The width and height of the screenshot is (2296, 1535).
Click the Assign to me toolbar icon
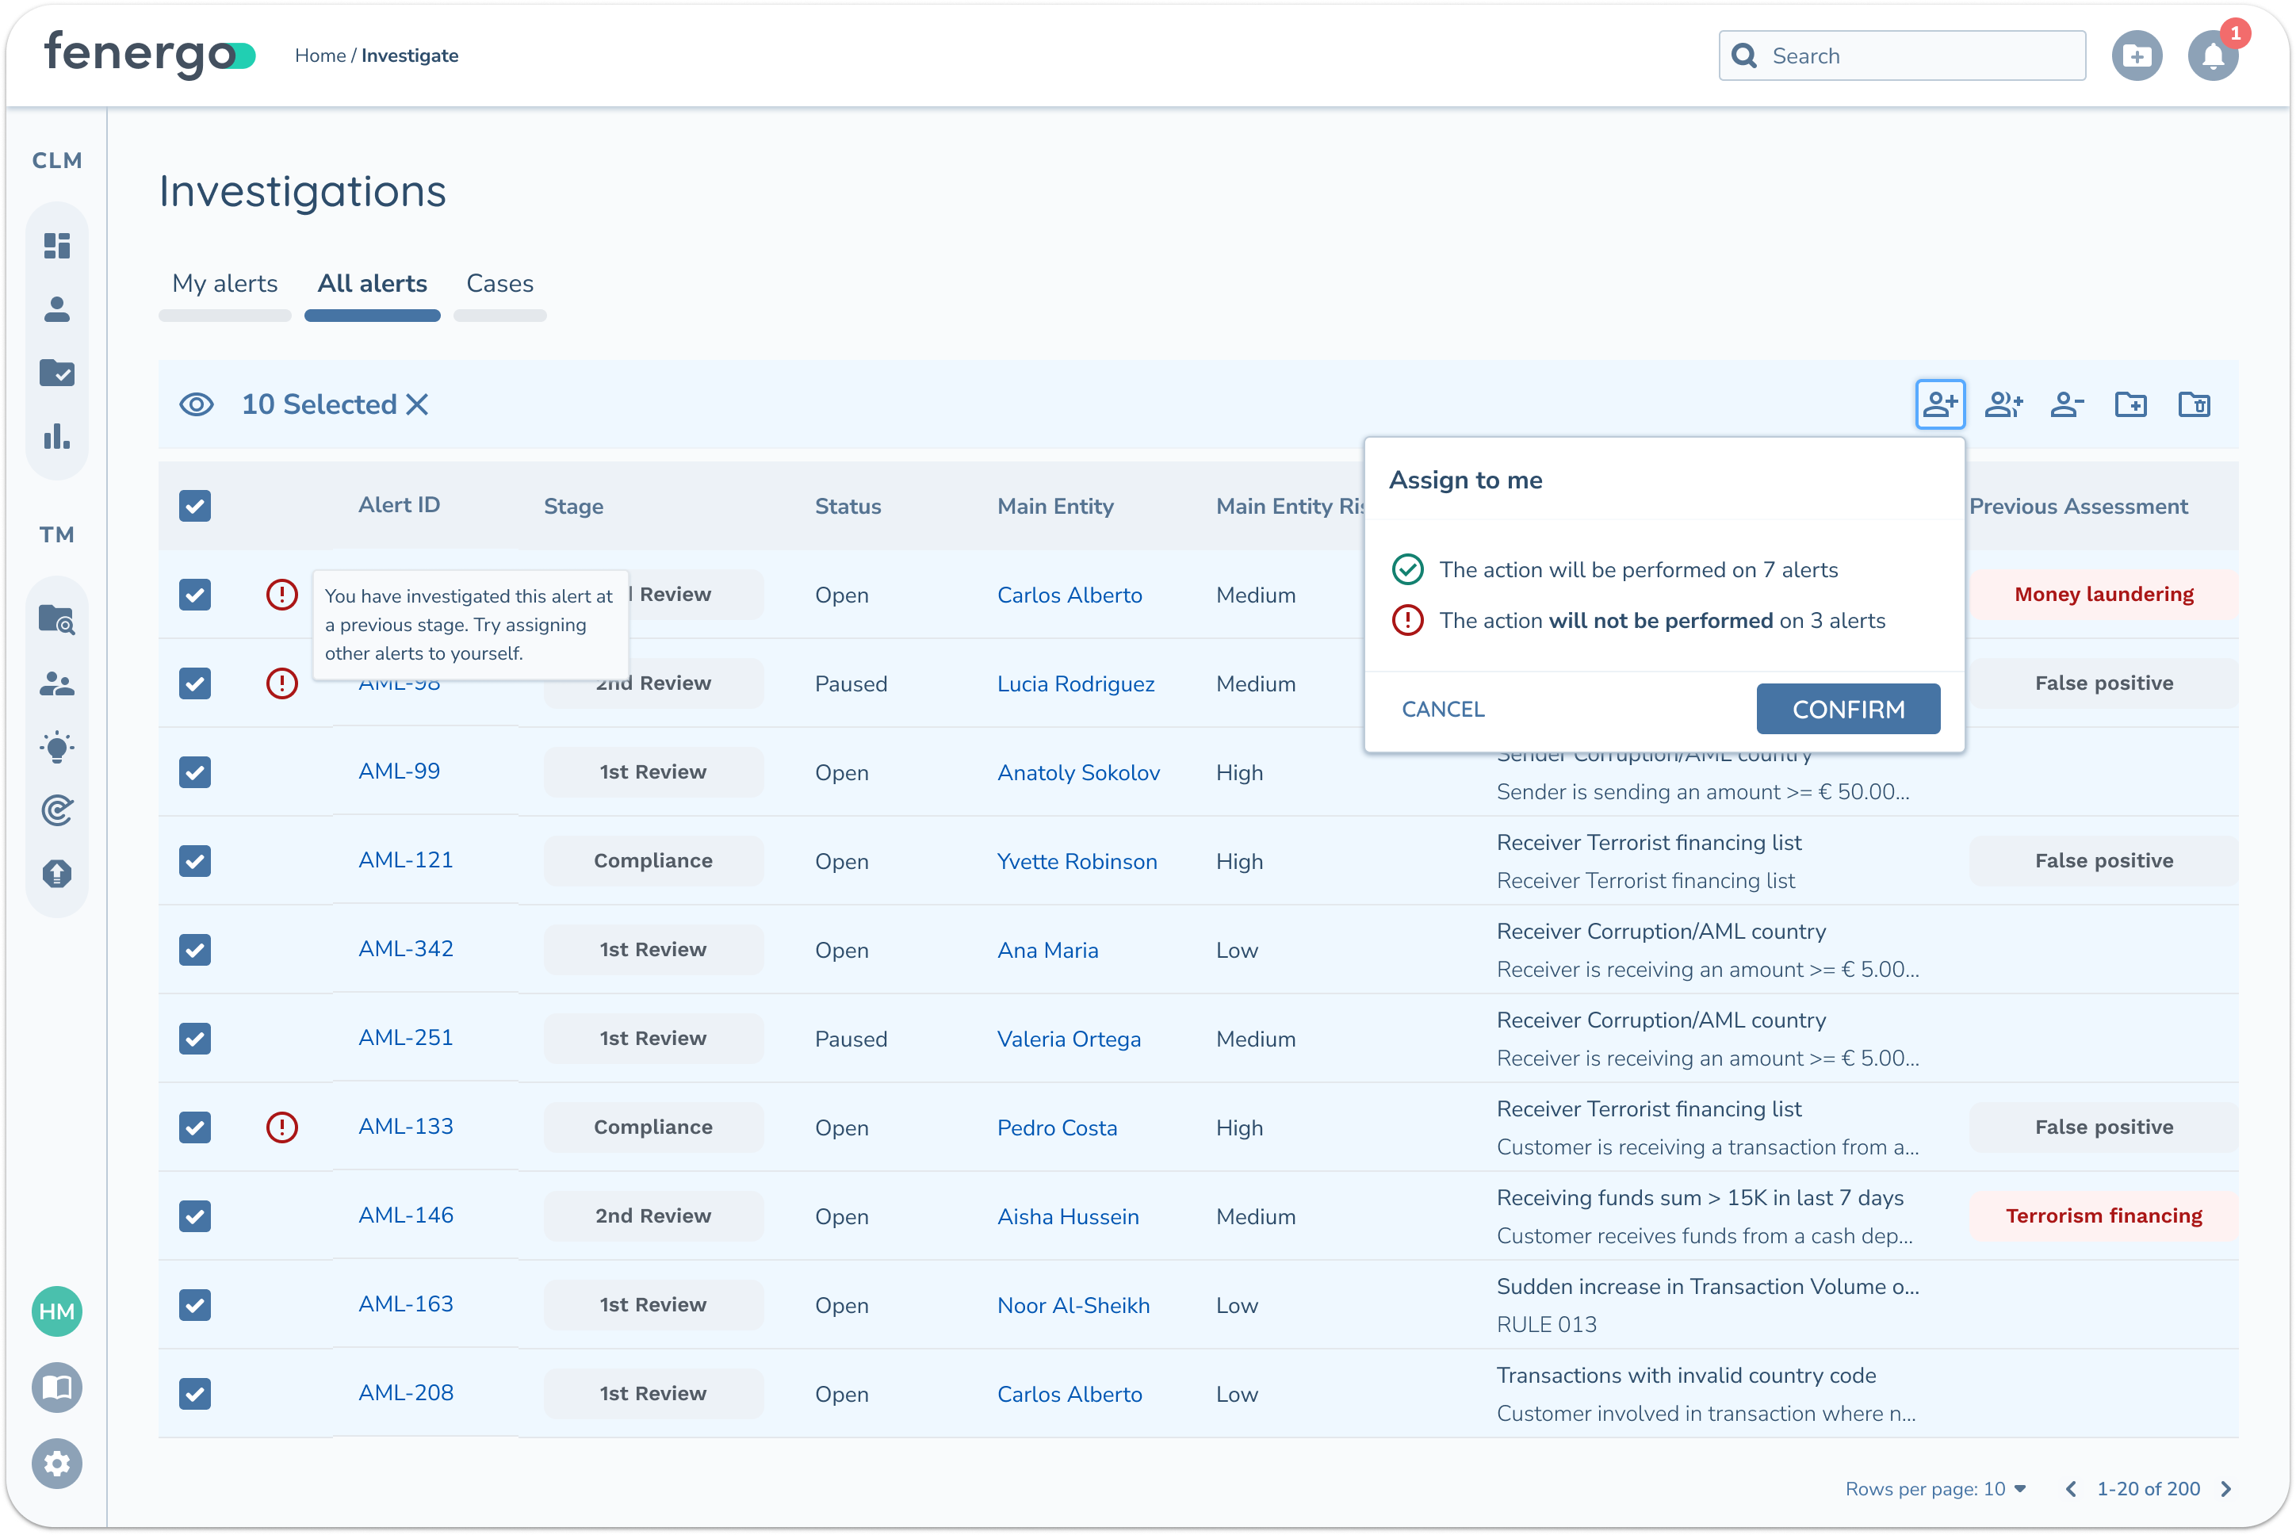click(1940, 404)
